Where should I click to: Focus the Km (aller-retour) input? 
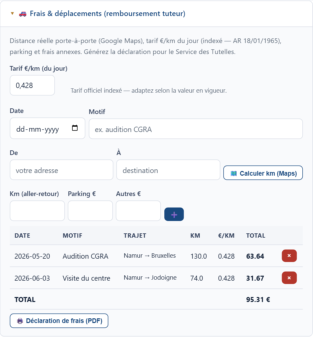37,211
